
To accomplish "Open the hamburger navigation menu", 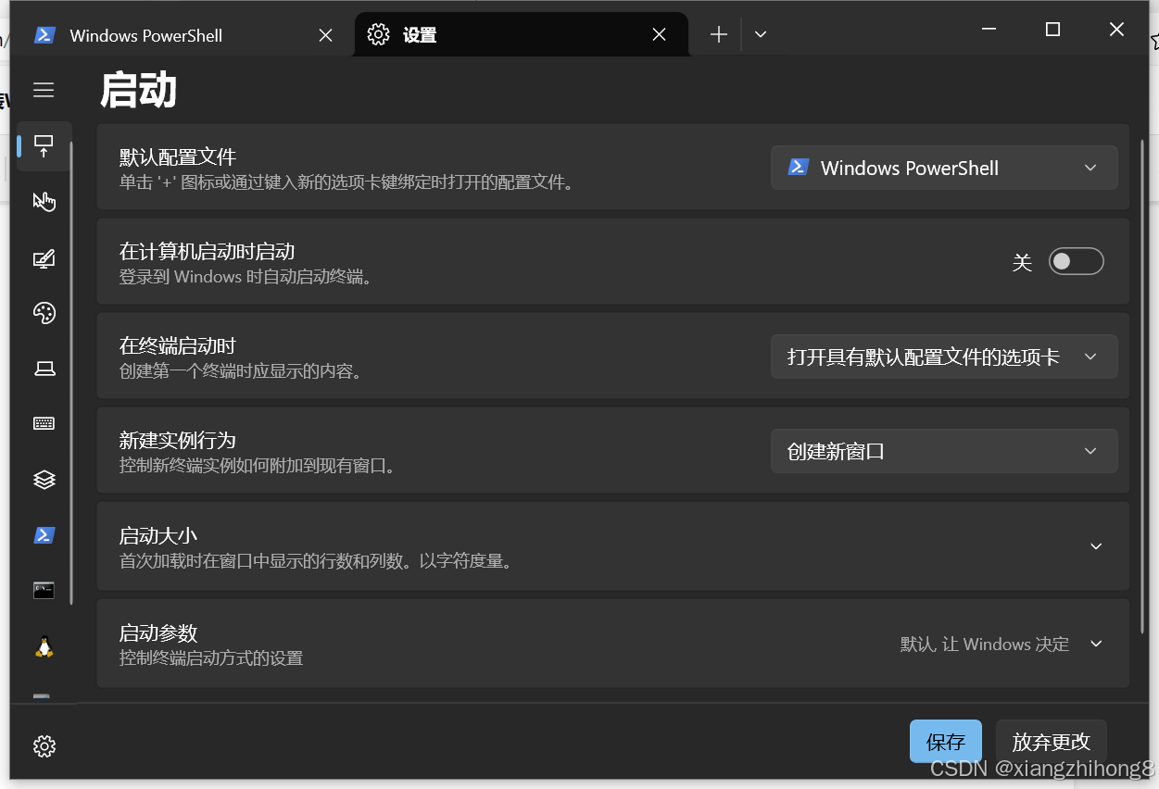I will click(44, 90).
